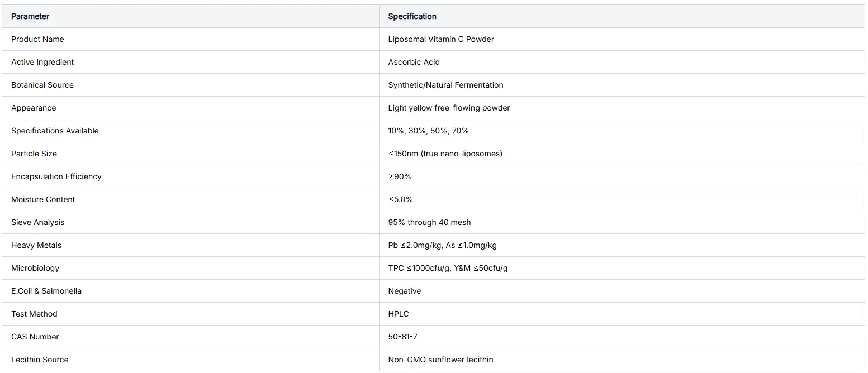Select the Negative result cell
Viewport: 868px width, 373px height.
click(x=622, y=291)
